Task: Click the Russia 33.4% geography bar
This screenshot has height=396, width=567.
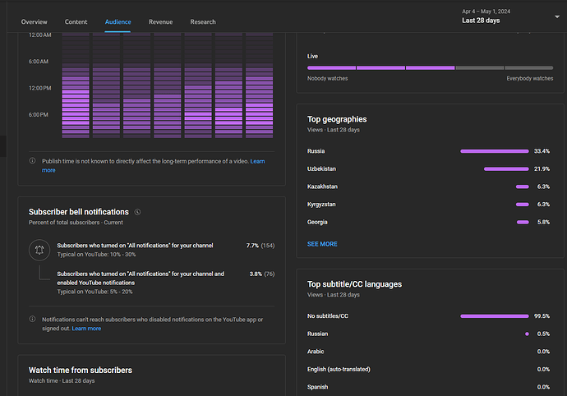Action: coord(494,151)
